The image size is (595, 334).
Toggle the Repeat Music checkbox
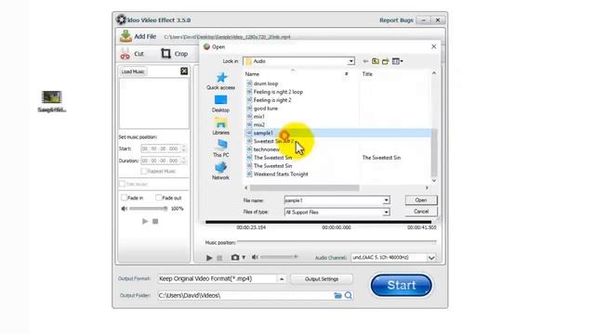(x=144, y=171)
